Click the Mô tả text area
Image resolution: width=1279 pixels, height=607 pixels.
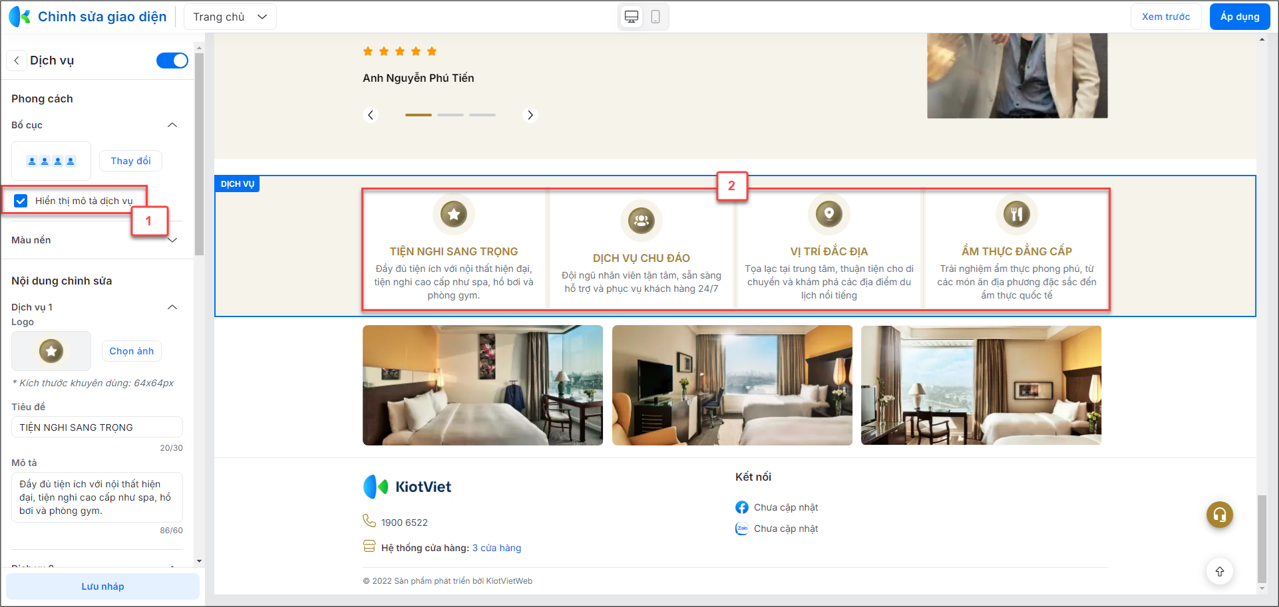(x=97, y=497)
